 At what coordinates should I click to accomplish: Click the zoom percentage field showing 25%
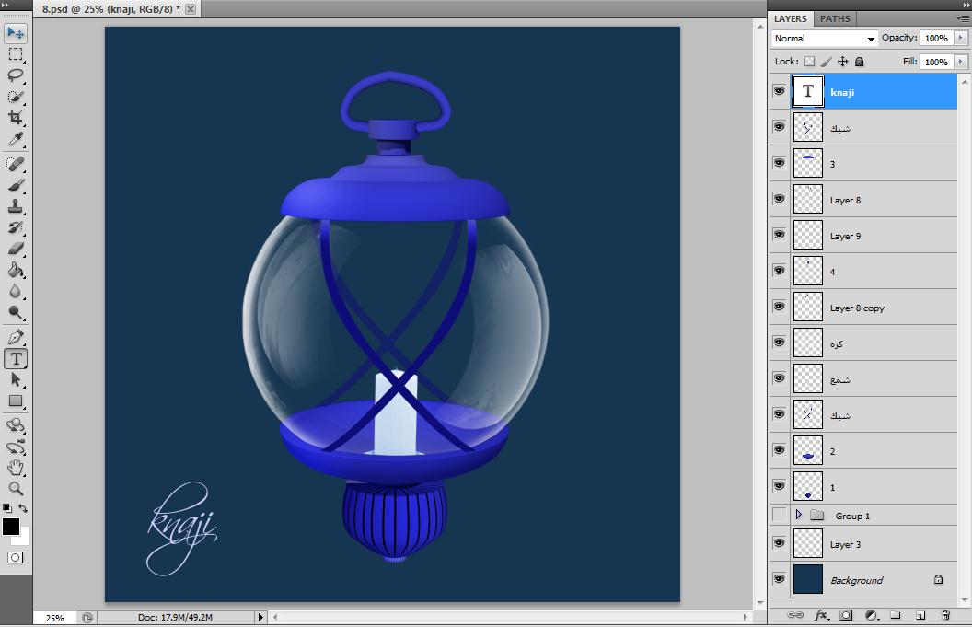54,618
